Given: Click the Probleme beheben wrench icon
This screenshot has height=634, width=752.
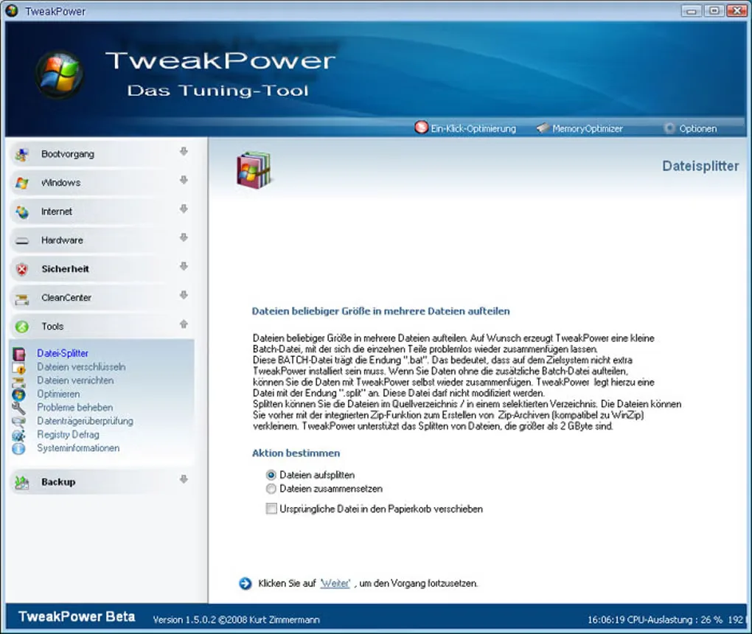Looking at the screenshot, I should click(x=18, y=408).
